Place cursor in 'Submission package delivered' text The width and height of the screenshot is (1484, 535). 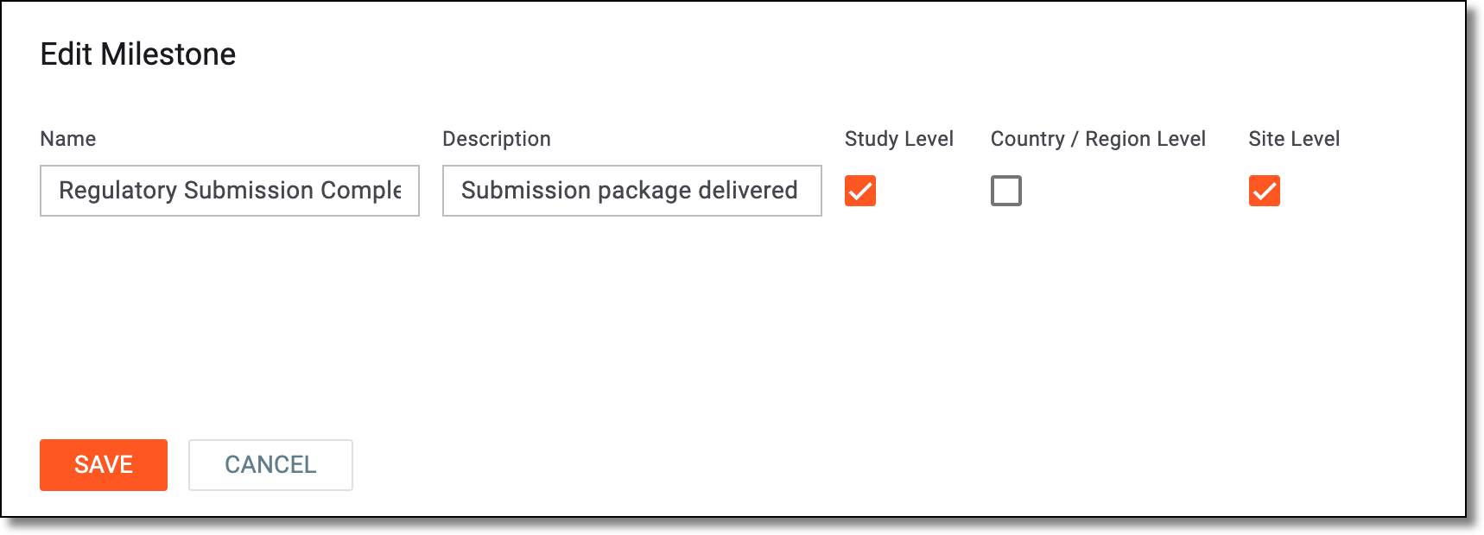point(630,190)
